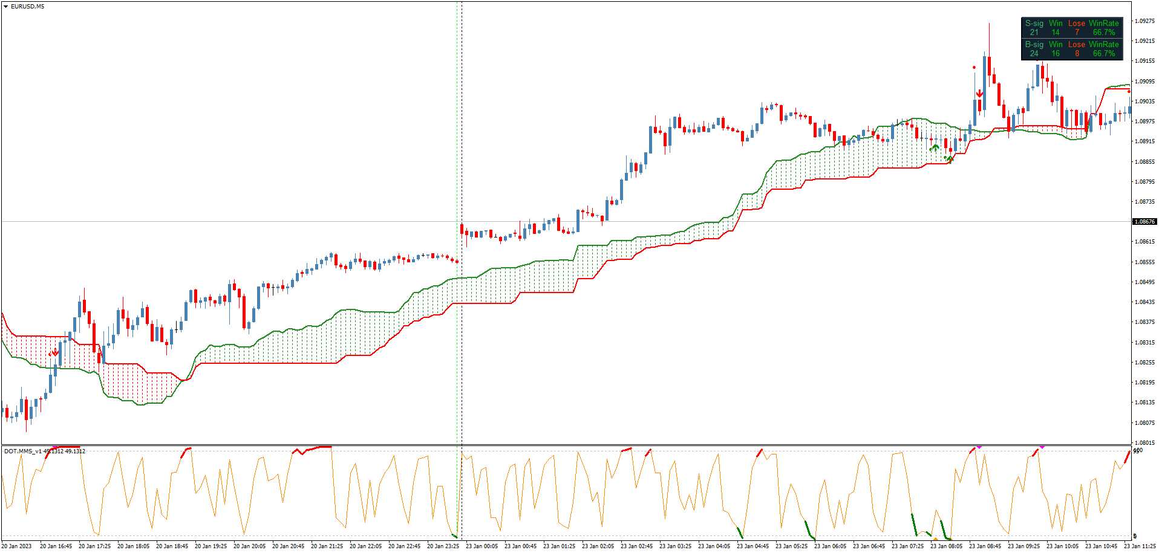Click the magenta diamond near 23 Jan 09:25
The image size is (1159, 553).
(x=1042, y=447)
